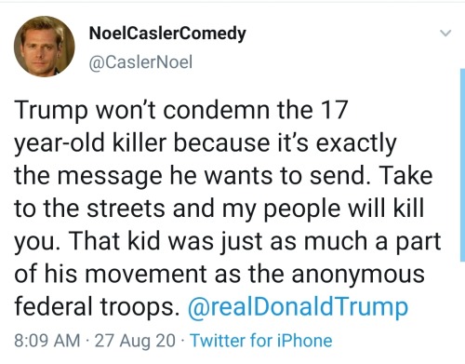Click the word 'year-old' in the tweet body
Viewport: 465px width, 364px height.
[x=60, y=143]
